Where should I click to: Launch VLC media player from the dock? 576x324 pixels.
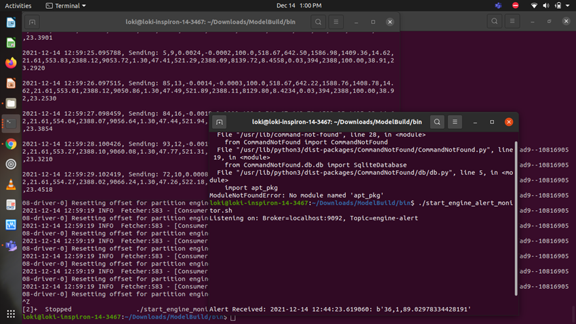click(11, 184)
